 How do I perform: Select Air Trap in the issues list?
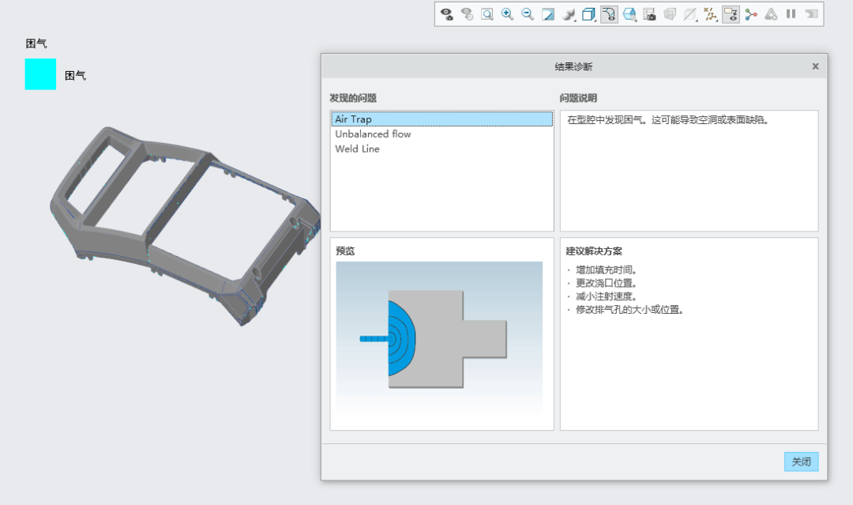click(x=442, y=119)
